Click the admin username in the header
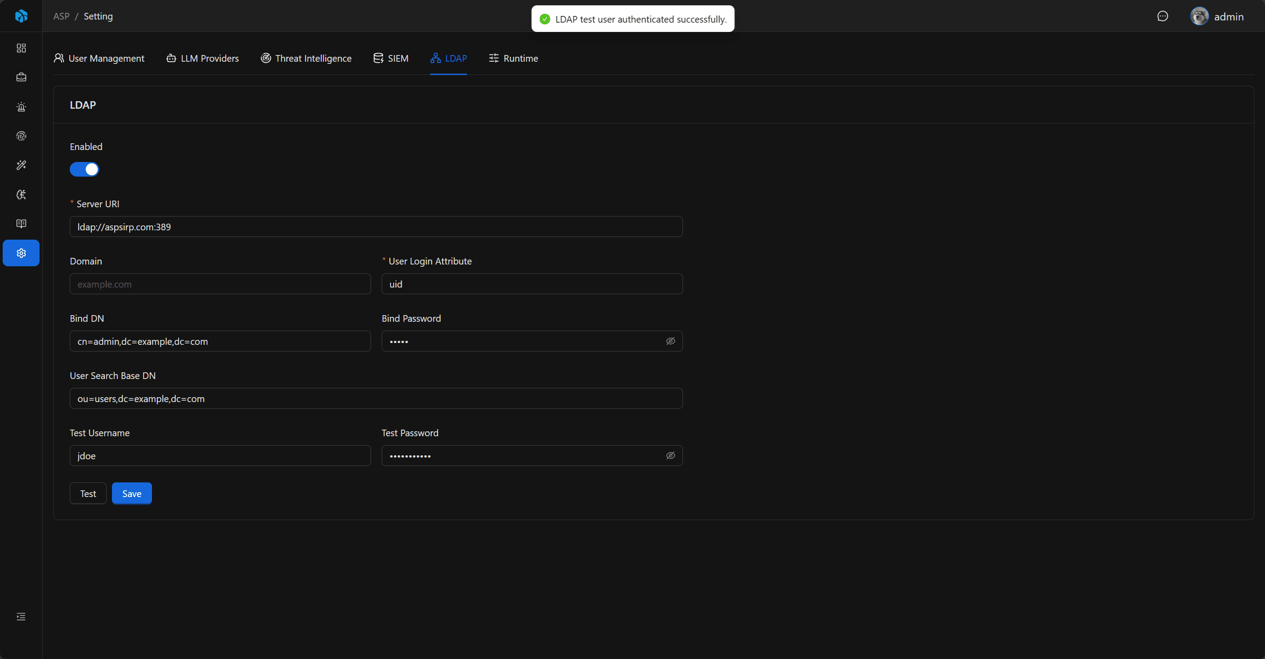 point(1229,17)
